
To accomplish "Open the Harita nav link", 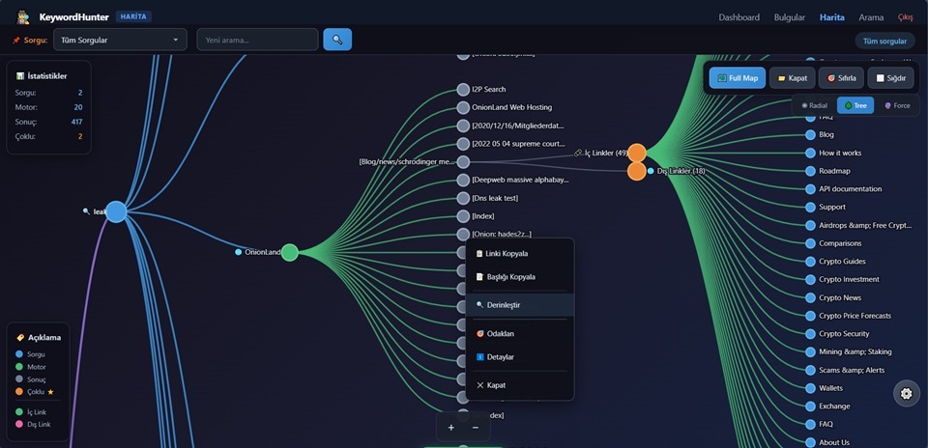I will pyautogui.click(x=831, y=17).
